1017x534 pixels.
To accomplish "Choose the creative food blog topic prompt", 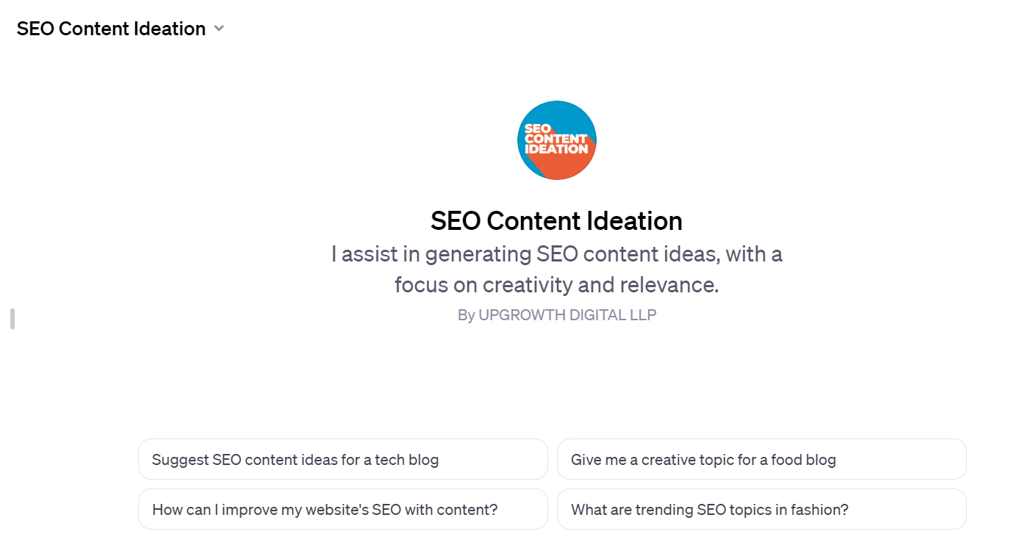I will tap(762, 458).
